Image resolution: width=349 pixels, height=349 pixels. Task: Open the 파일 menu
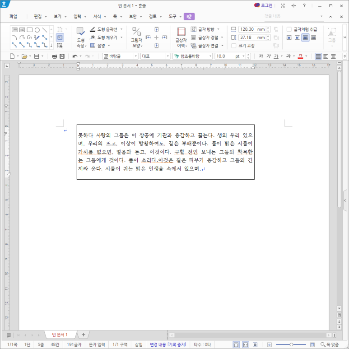pyautogui.click(x=13, y=16)
